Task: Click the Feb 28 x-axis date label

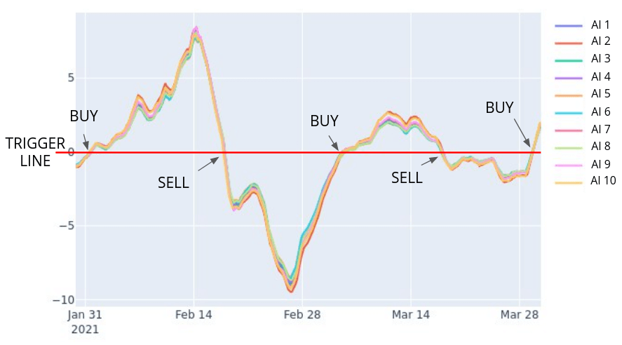Action: click(x=303, y=315)
